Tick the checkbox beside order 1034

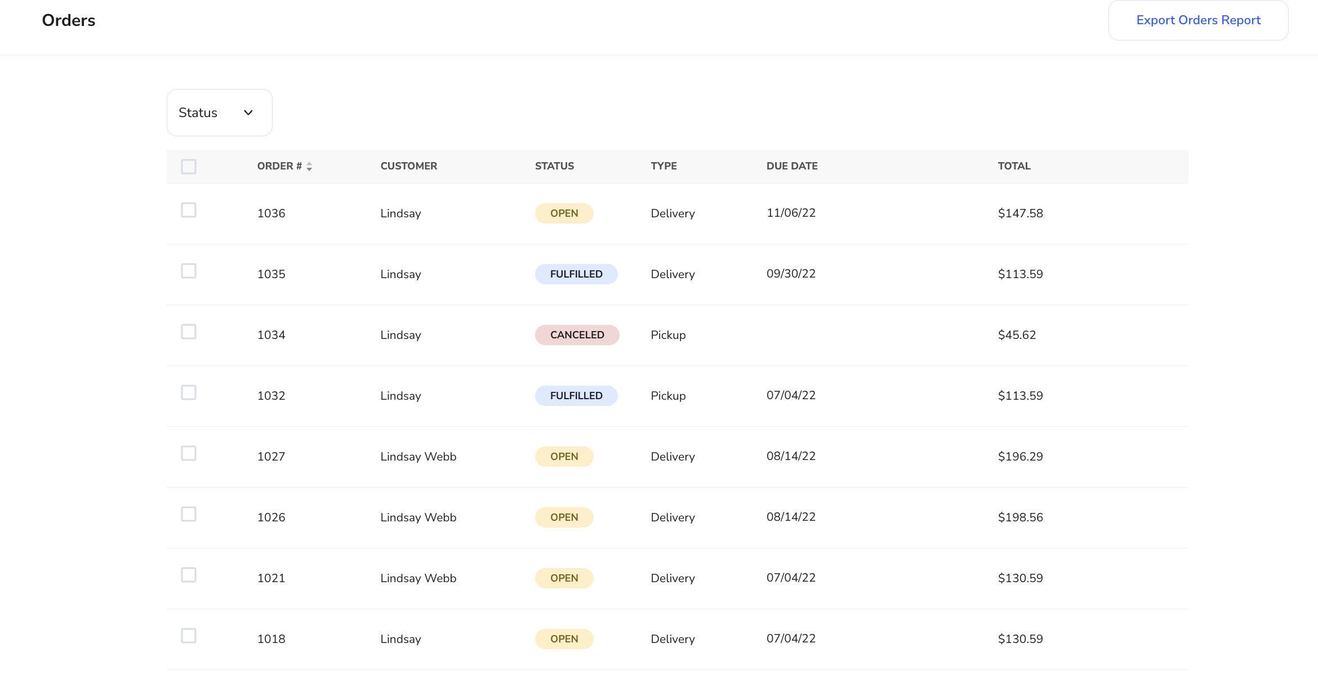coord(189,332)
